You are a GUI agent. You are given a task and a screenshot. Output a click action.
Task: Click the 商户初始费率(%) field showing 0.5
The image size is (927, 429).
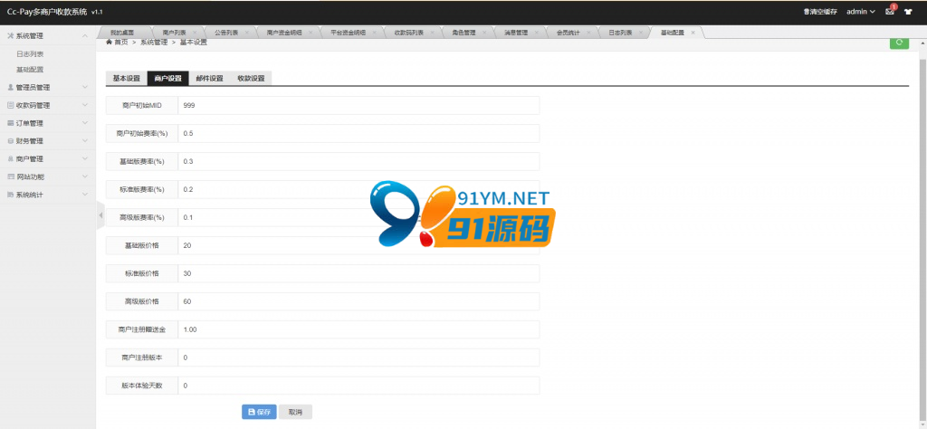tap(358, 134)
